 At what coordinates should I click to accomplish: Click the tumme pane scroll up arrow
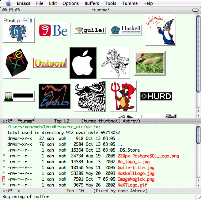coord(199,111)
